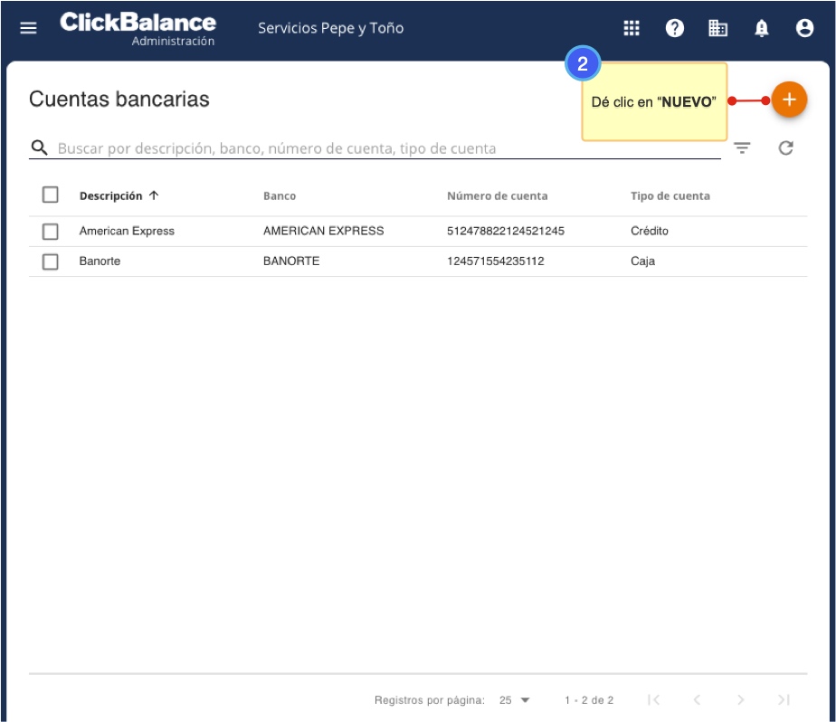Image resolution: width=836 pixels, height=722 pixels.
Task: Click the ClickBalance Administración logo
Action: click(x=138, y=28)
